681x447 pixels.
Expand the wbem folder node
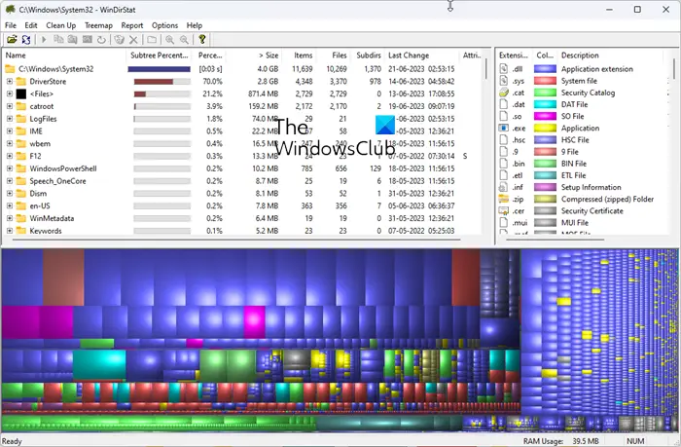click(9, 143)
